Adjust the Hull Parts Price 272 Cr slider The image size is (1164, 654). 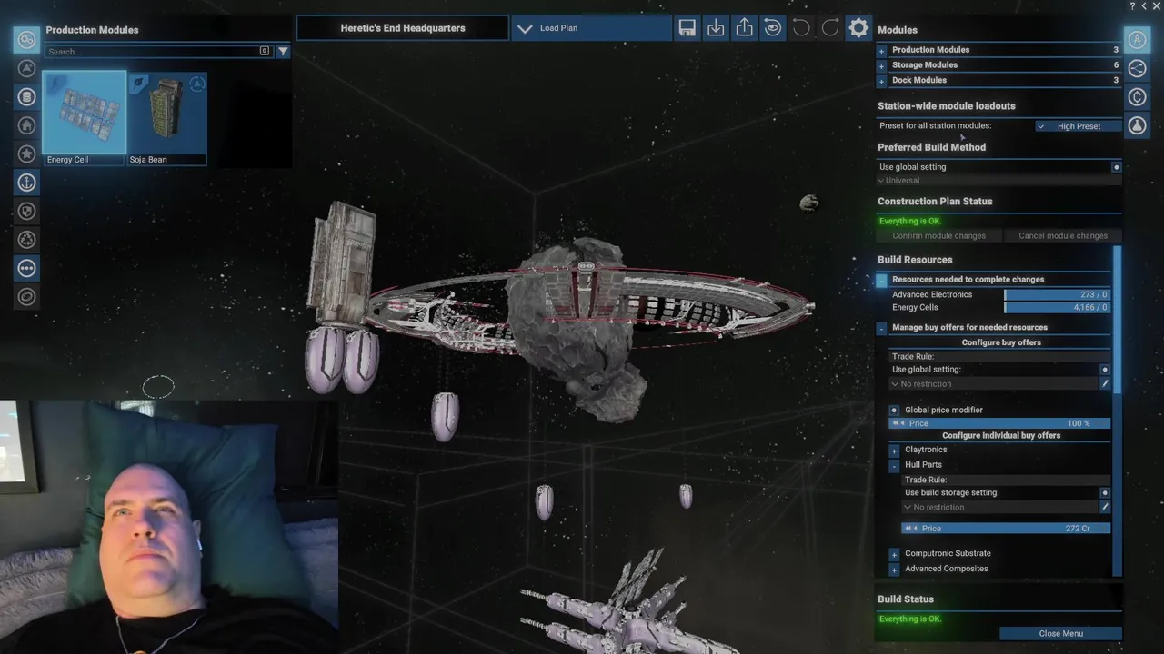tap(1006, 529)
